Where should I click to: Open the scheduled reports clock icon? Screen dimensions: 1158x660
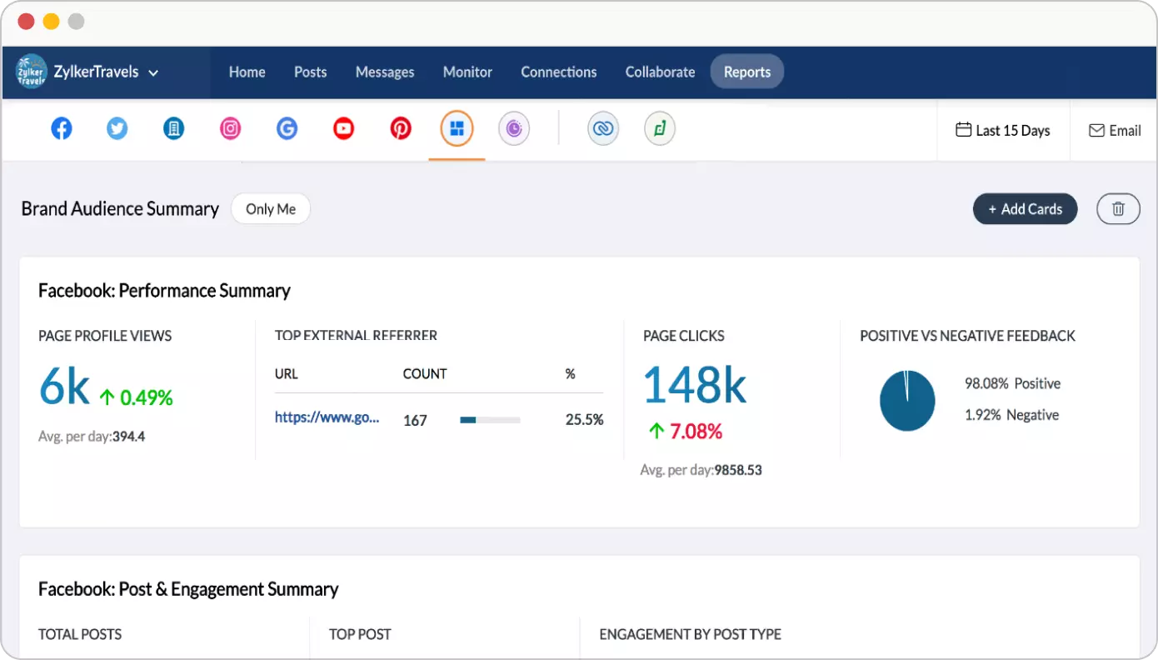coord(514,129)
